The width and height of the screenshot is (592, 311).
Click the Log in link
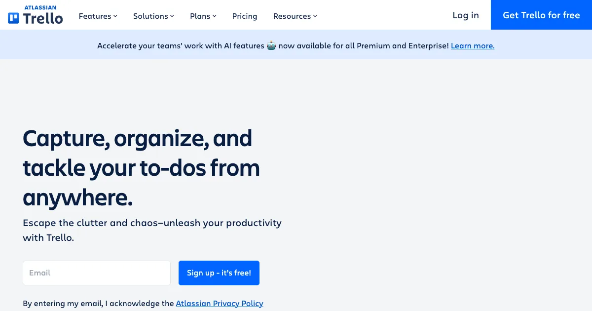tap(466, 15)
